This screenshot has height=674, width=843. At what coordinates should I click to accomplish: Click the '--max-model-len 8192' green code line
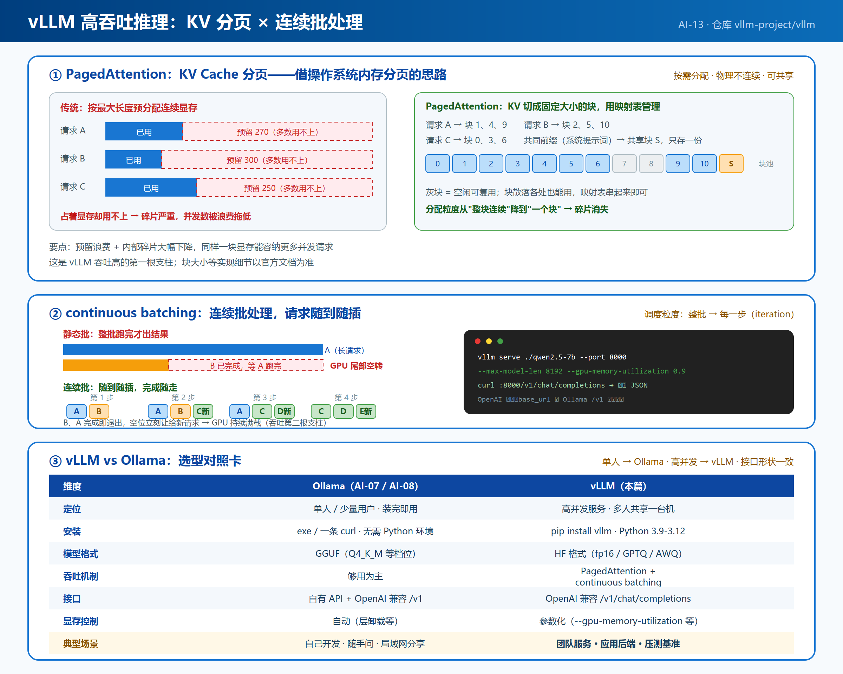pos(581,371)
